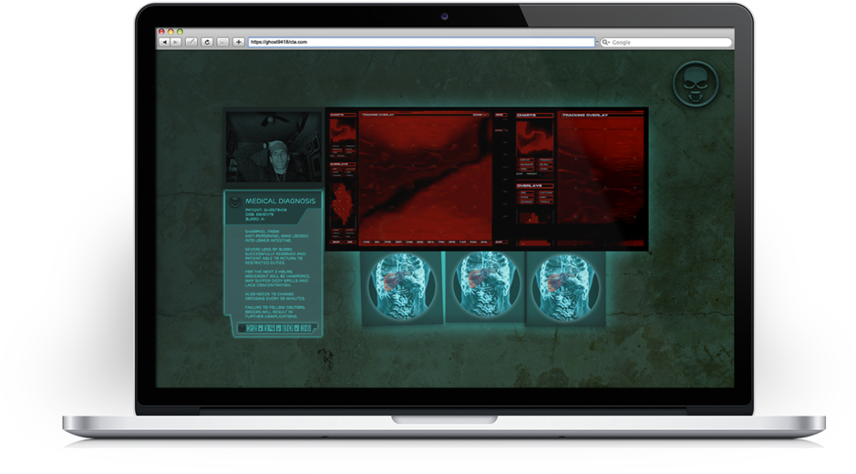Click the MEDICAL DIAGNOSIS heading
This screenshot has height=474, width=856.
click(x=280, y=201)
